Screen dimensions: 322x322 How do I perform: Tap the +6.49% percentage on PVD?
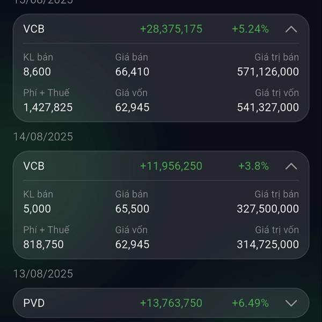click(x=250, y=303)
